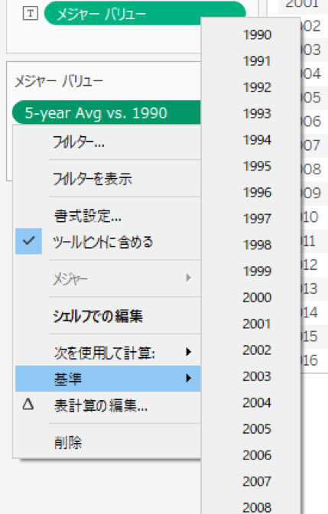Choose フィルターを表示 from context menu
The image size is (328, 514).
pyautogui.click(x=93, y=179)
